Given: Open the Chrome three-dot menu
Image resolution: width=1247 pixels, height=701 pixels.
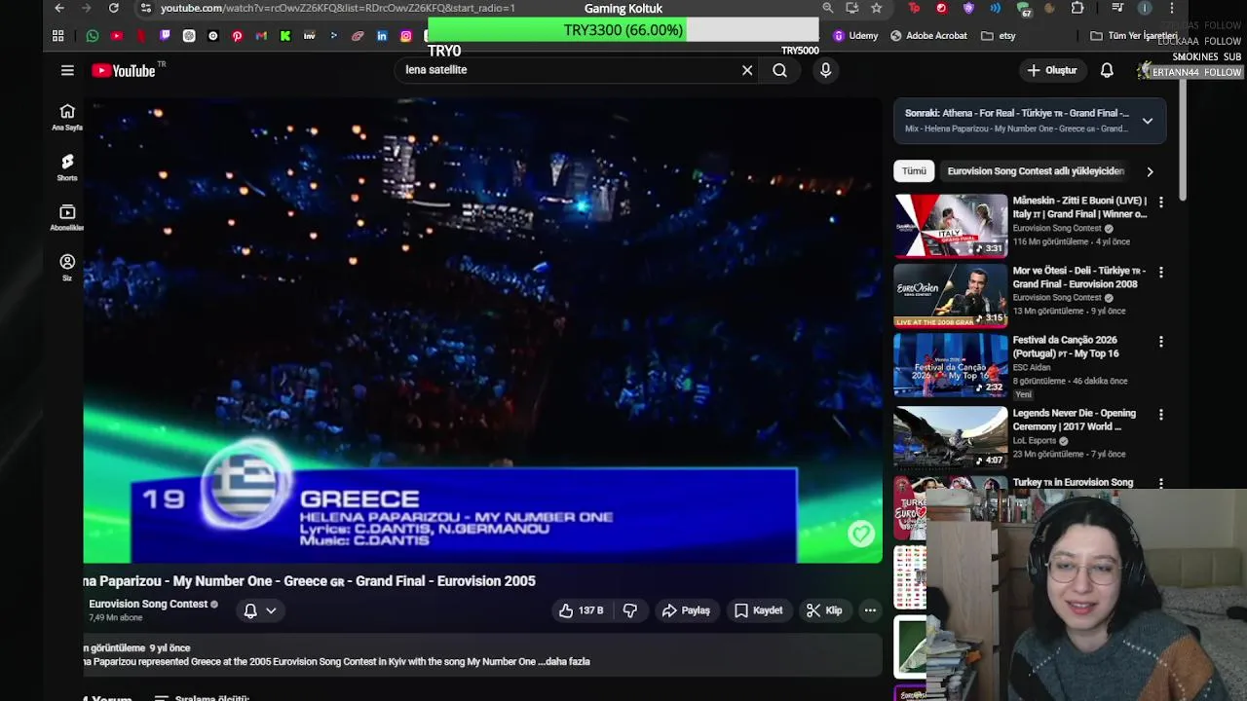Looking at the screenshot, I should tap(1172, 8).
